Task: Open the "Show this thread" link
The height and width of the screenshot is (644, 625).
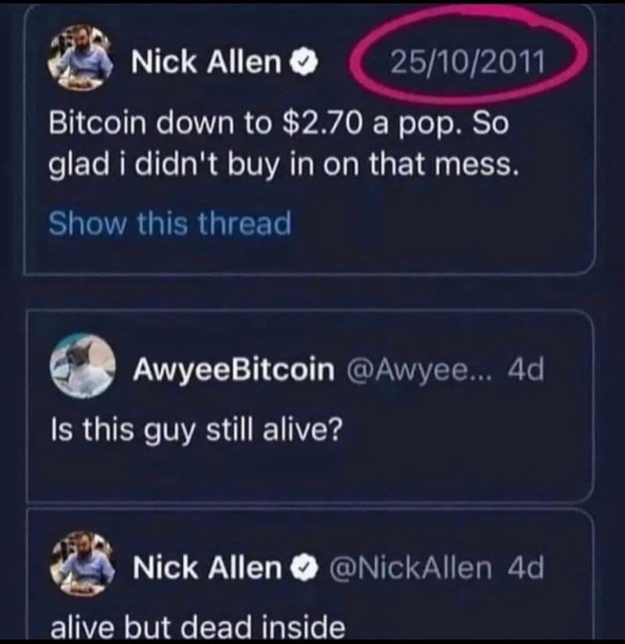Action: pos(170,223)
